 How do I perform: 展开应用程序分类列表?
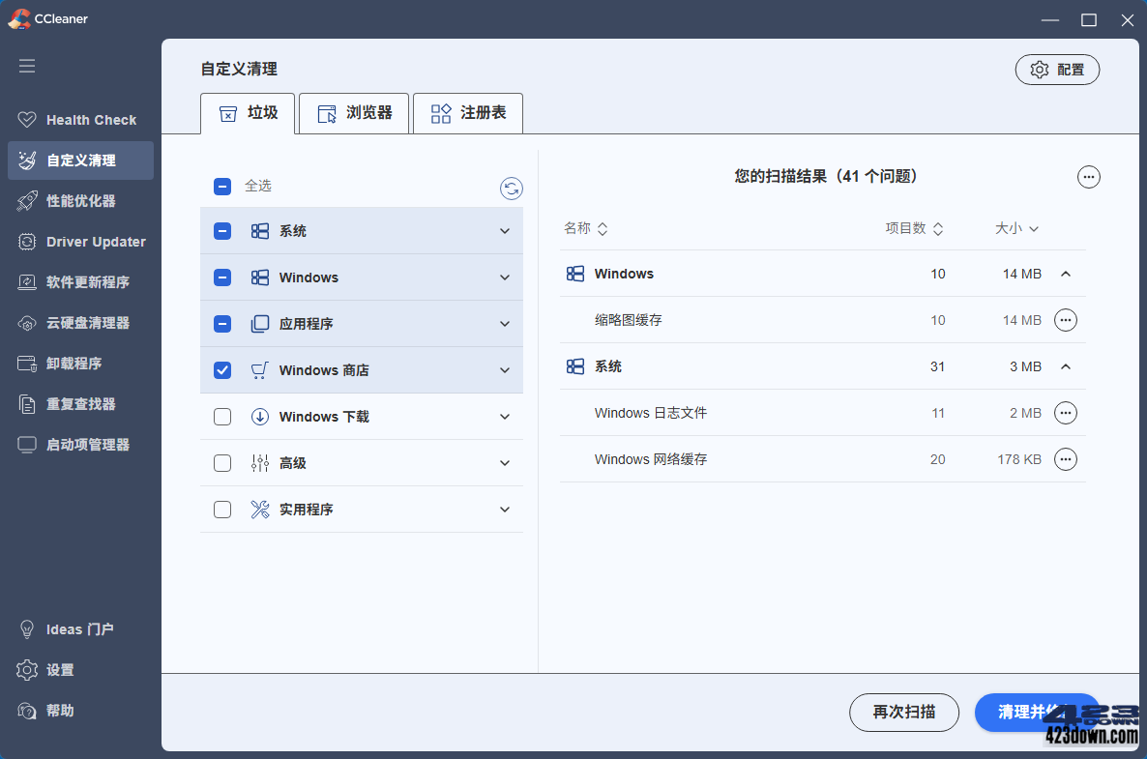[x=504, y=323]
